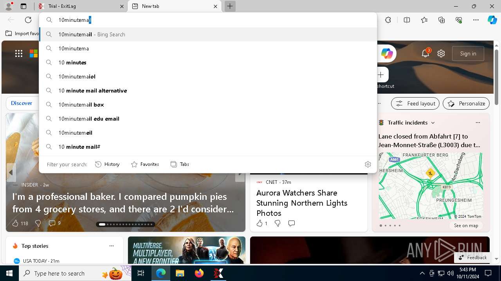Open the Feed layout button
501x281 pixels.
pyautogui.click(x=415, y=103)
